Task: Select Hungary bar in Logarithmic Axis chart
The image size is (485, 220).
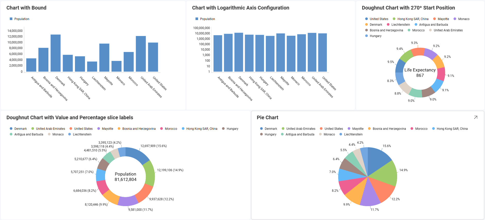Action: tap(260, 53)
